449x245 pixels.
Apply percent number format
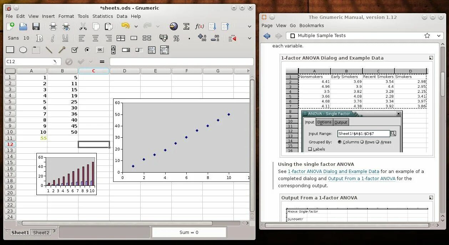coord(176,38)
